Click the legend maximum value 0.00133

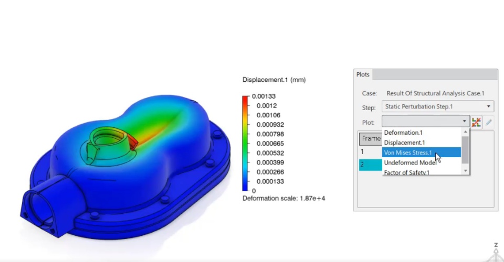click(x=264, y=96)
